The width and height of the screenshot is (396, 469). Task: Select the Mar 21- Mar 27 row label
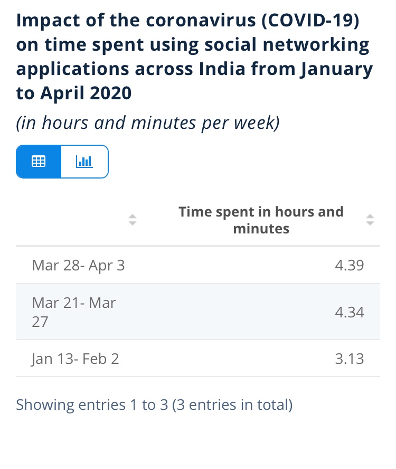(x=74, y=312)
